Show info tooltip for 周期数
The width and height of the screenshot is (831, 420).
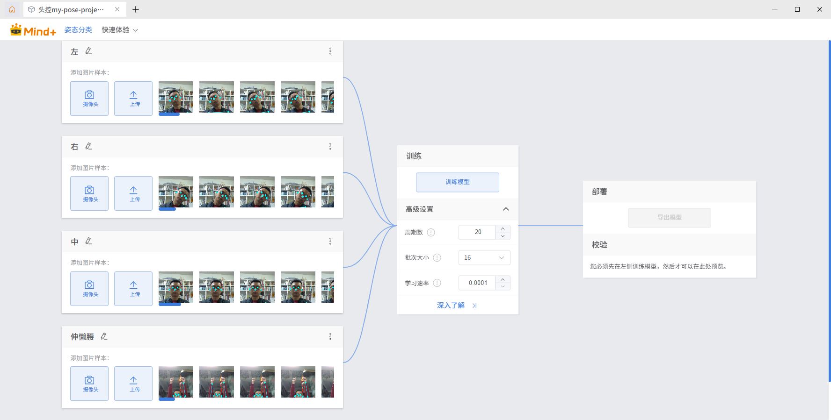click(x=431, y=232)
